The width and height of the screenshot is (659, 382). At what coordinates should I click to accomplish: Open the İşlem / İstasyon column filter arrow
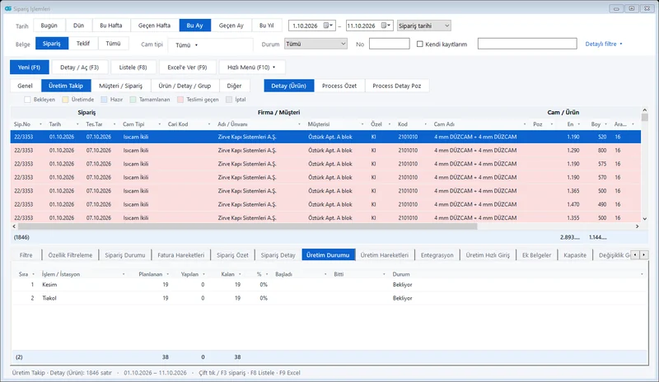[124, 274]
